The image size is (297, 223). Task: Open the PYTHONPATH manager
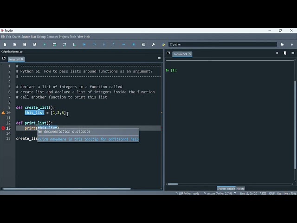tap(163, 45)
